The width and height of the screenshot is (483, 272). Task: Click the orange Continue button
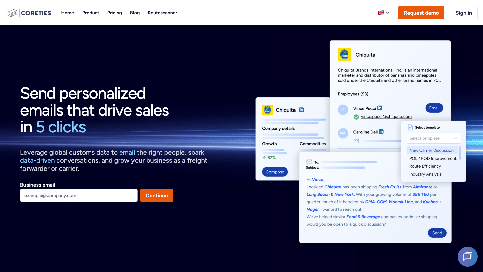click(x=157, y=195)
